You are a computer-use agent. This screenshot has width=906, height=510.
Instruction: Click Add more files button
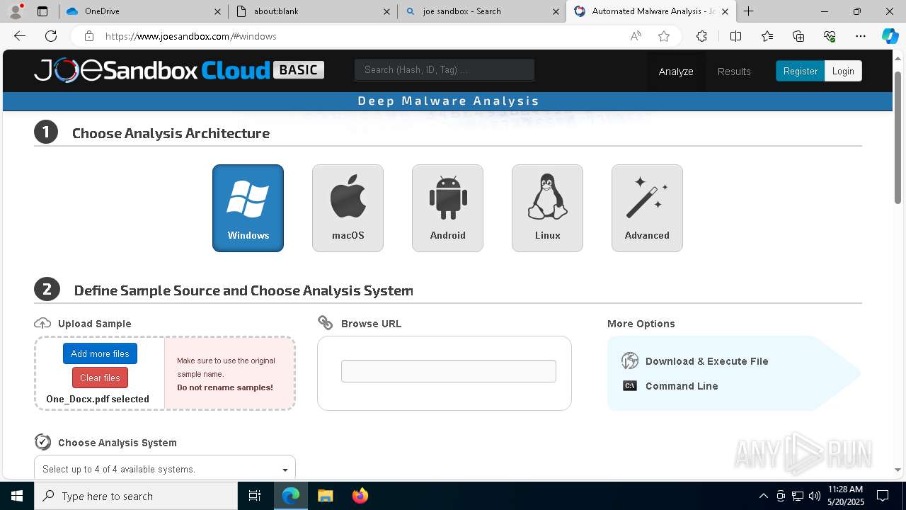click(100, 353)
